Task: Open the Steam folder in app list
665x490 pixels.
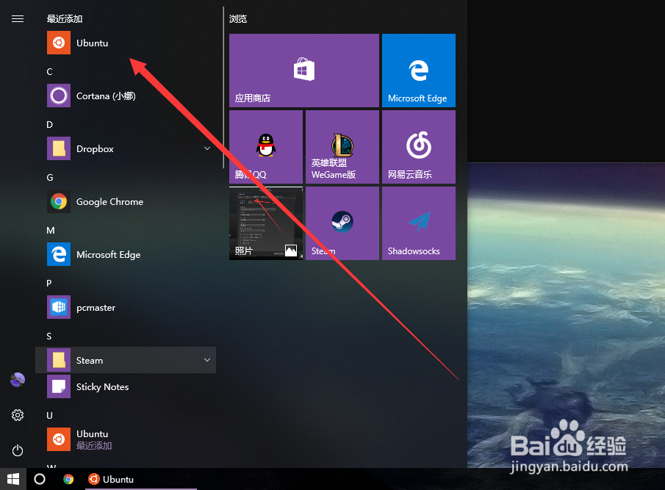Action: click(126, 360)
